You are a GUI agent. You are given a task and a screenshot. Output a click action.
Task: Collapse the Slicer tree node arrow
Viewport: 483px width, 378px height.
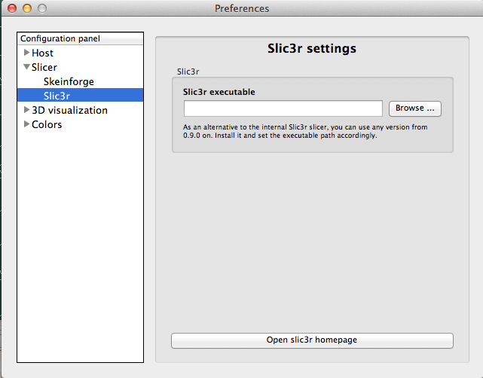27,67
